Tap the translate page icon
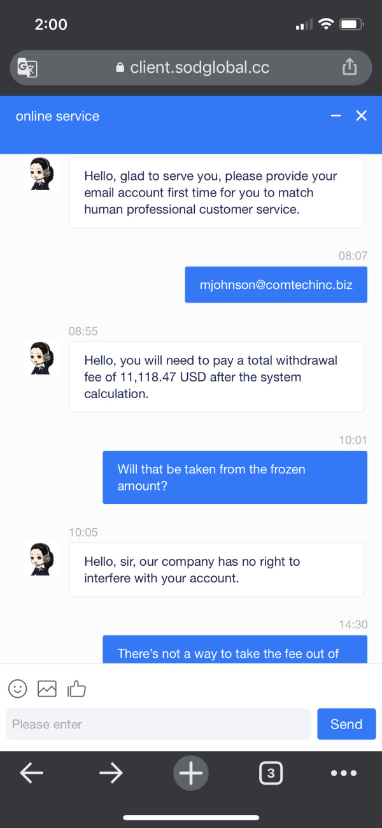 (x=27, y=68)
